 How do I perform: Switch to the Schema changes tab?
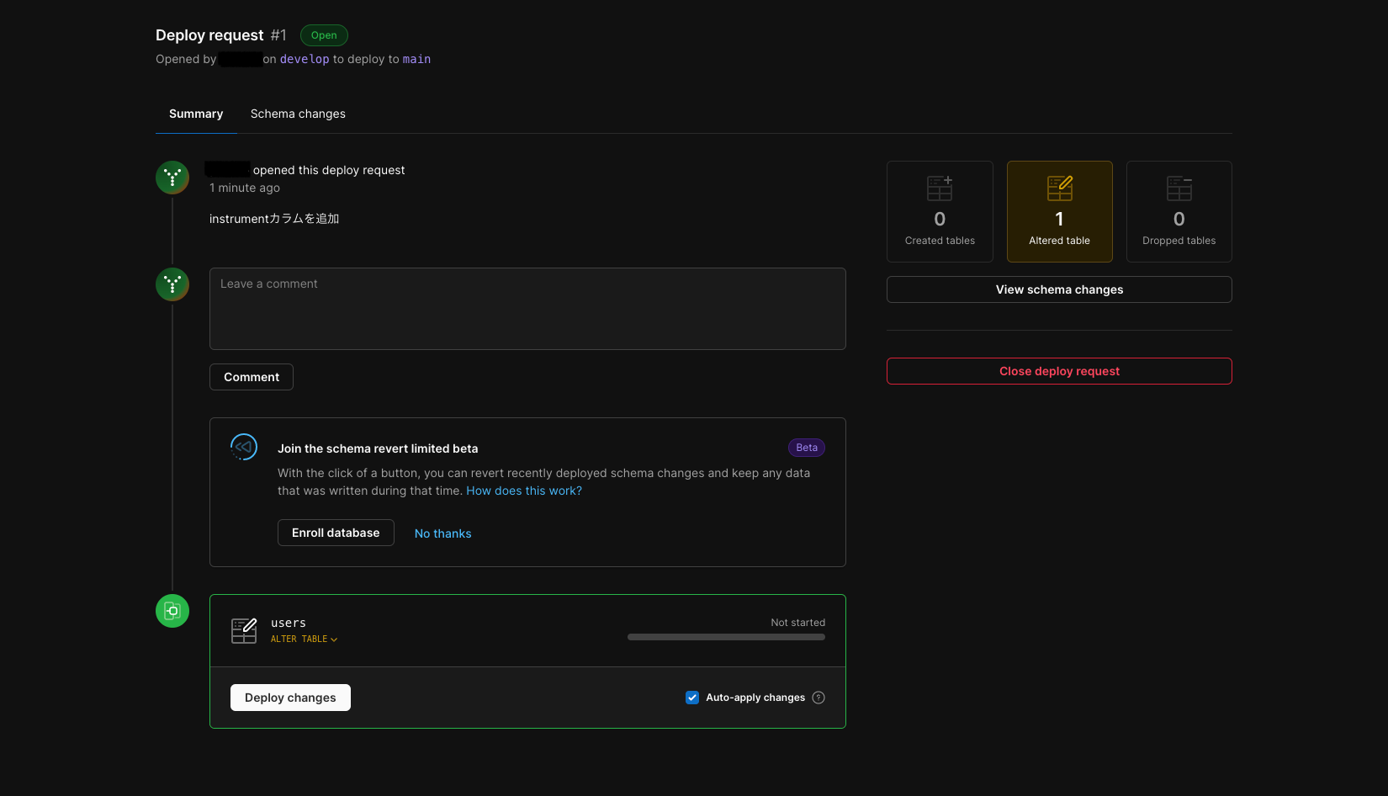click(298, 114)
